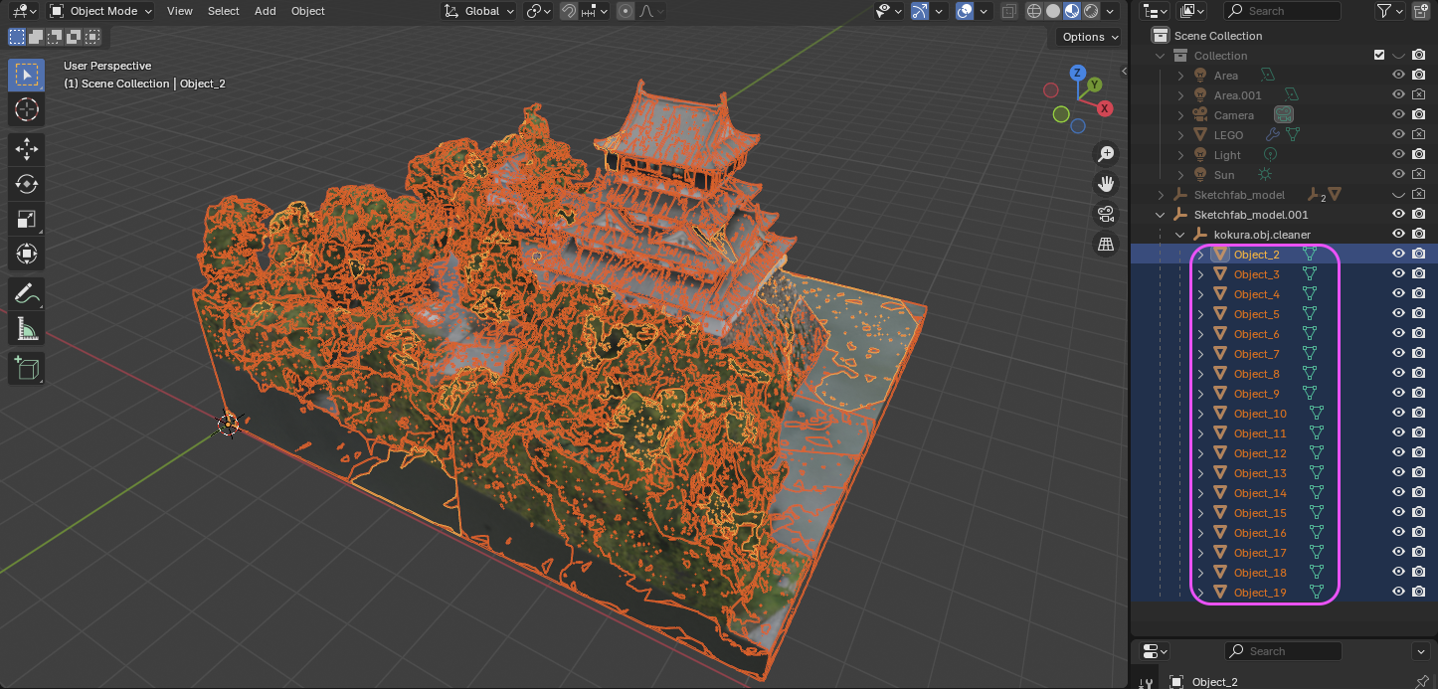Open the viewport overlays dropdown arrow
Screen dimensions: 1438x689
click(x=984, y=11)
